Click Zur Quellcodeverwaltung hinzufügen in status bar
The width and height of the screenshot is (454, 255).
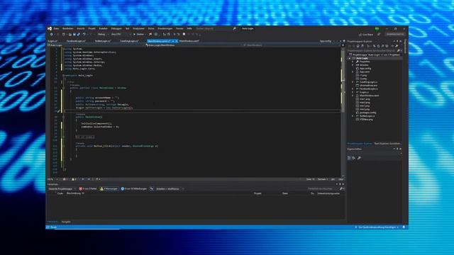[x=377, y=227]
